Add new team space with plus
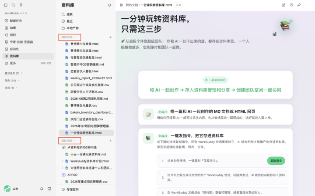This screenshot has height=196, width=315. pyautogui.click(x=111, y=141)
